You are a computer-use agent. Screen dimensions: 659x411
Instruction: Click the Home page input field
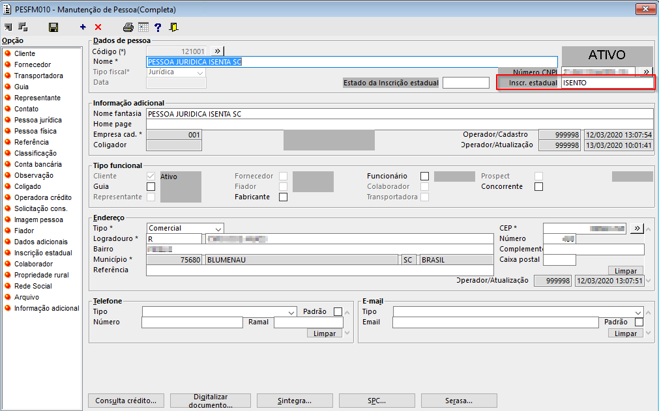(400, 124)
